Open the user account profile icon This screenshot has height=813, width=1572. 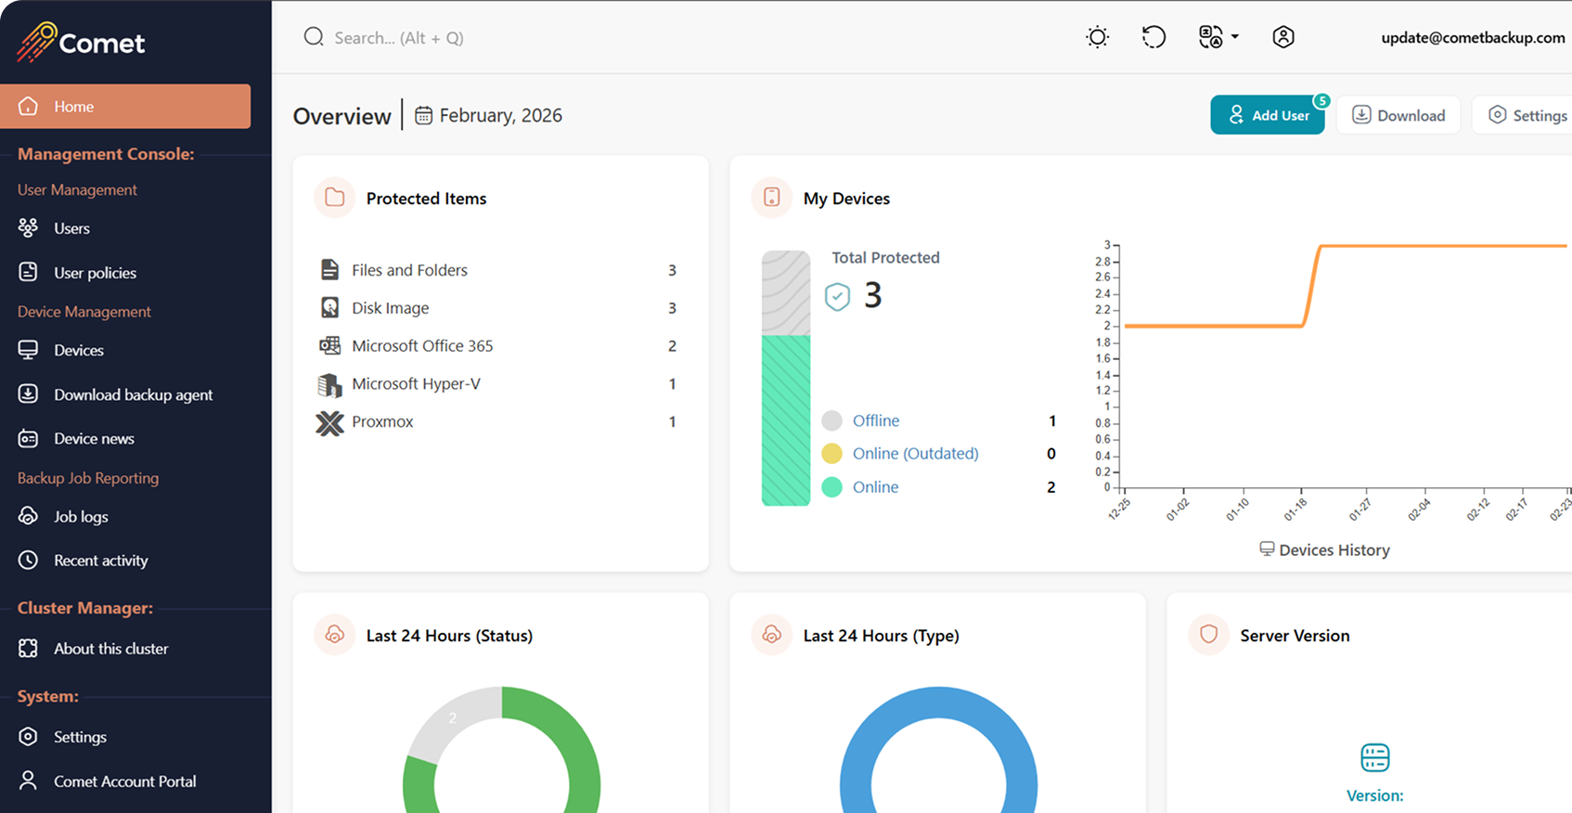pyautogui.click(x=1282, y=37)
